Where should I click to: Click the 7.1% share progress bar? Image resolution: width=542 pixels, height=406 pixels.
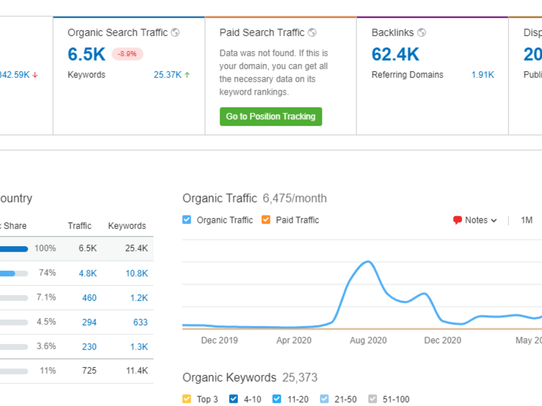coord(14,298)
